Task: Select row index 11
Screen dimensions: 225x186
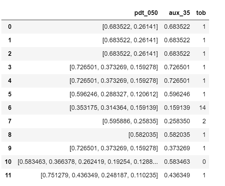Action: pyautogui.click(x=8, y=175)
